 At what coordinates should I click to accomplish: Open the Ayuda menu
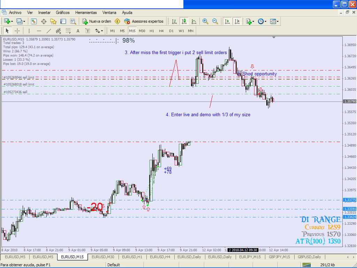click(x=127, y=13)
